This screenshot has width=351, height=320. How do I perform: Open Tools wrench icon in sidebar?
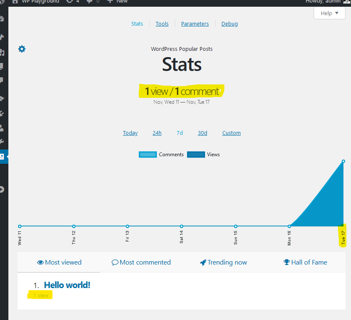click(2, 142)
